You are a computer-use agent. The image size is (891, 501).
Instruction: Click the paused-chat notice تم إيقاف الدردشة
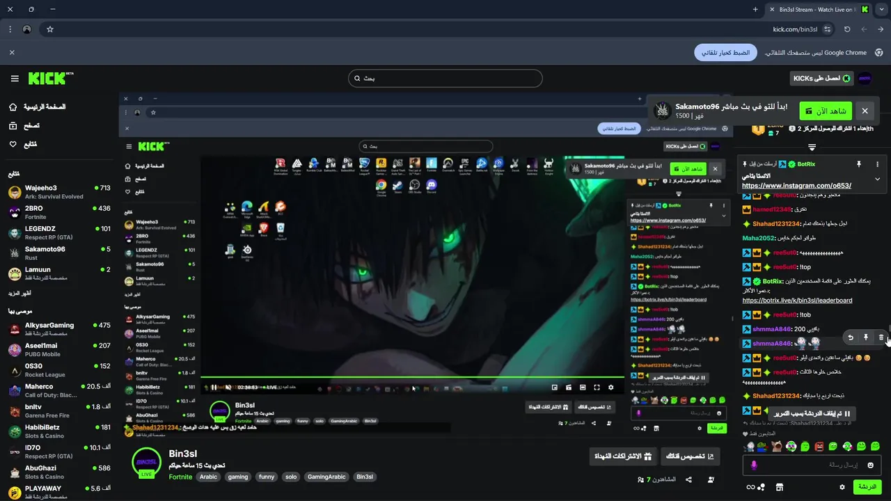click(x=811, y=413)
